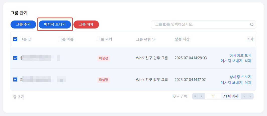Uncheck the group created at 14:17:07
The height and width of the screenshot is (116, 267).
click(15, 79)
